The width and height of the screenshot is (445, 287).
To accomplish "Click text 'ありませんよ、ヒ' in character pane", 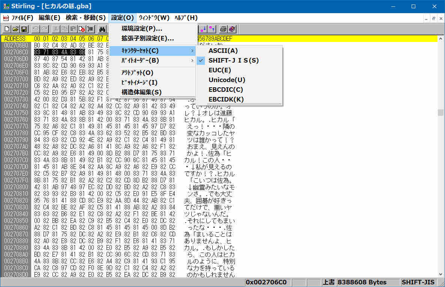I will click(208, 241).
